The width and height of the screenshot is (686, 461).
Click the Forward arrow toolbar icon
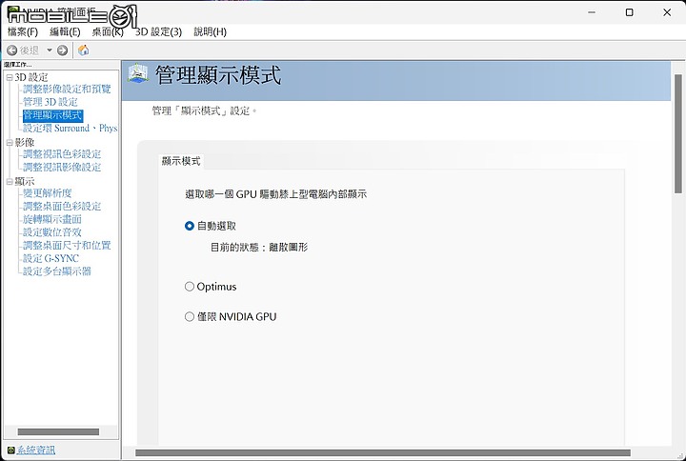63,50
